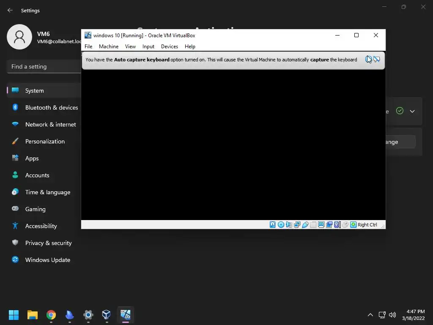Minimize the VirtualBox VM window
The width and height of the screenshot is (433, 325).
click(337, 35)
